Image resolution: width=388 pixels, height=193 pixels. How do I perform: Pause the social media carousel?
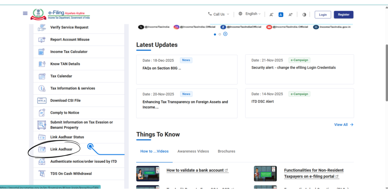pos(225,34)
